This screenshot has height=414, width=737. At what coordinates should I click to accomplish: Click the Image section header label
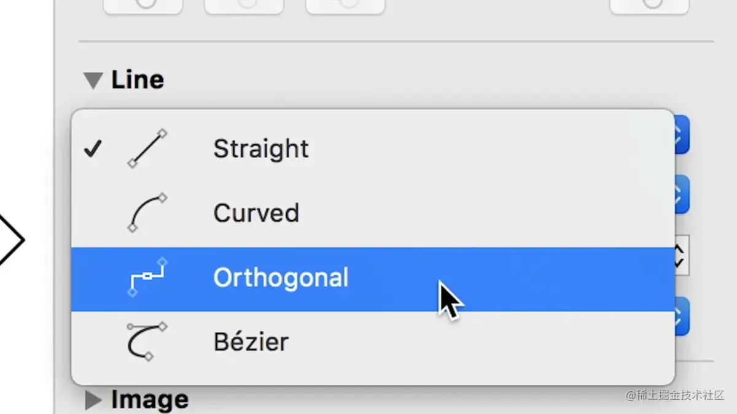coord(150,400)
